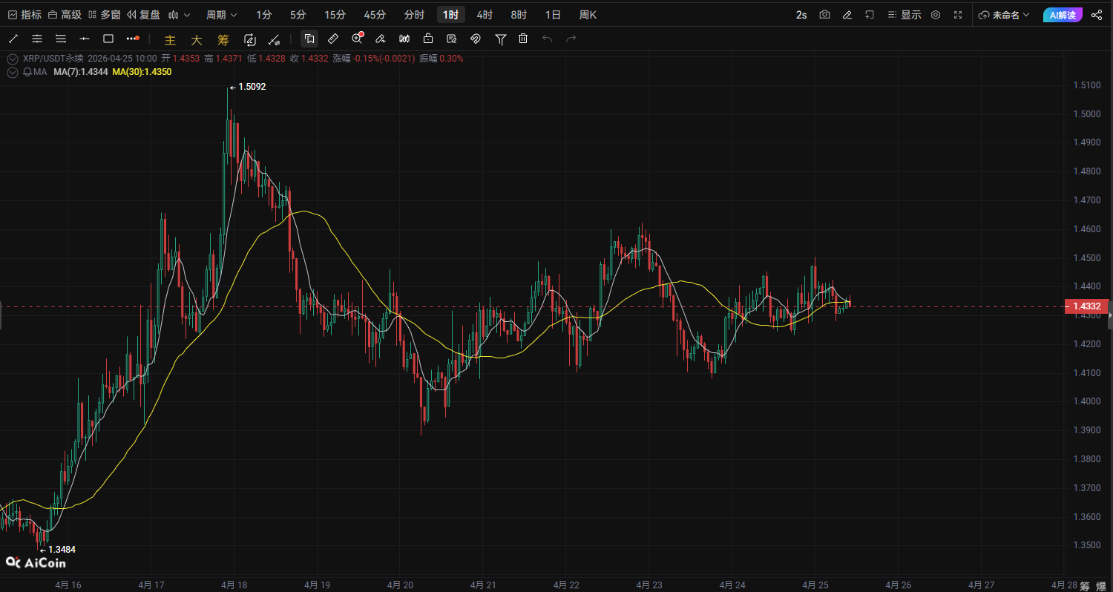
Task: Switch to the 5分 timeframe
Action: [298, 15]
